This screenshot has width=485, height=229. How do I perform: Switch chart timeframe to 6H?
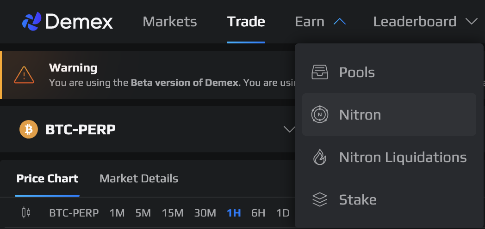click(258, 213)
